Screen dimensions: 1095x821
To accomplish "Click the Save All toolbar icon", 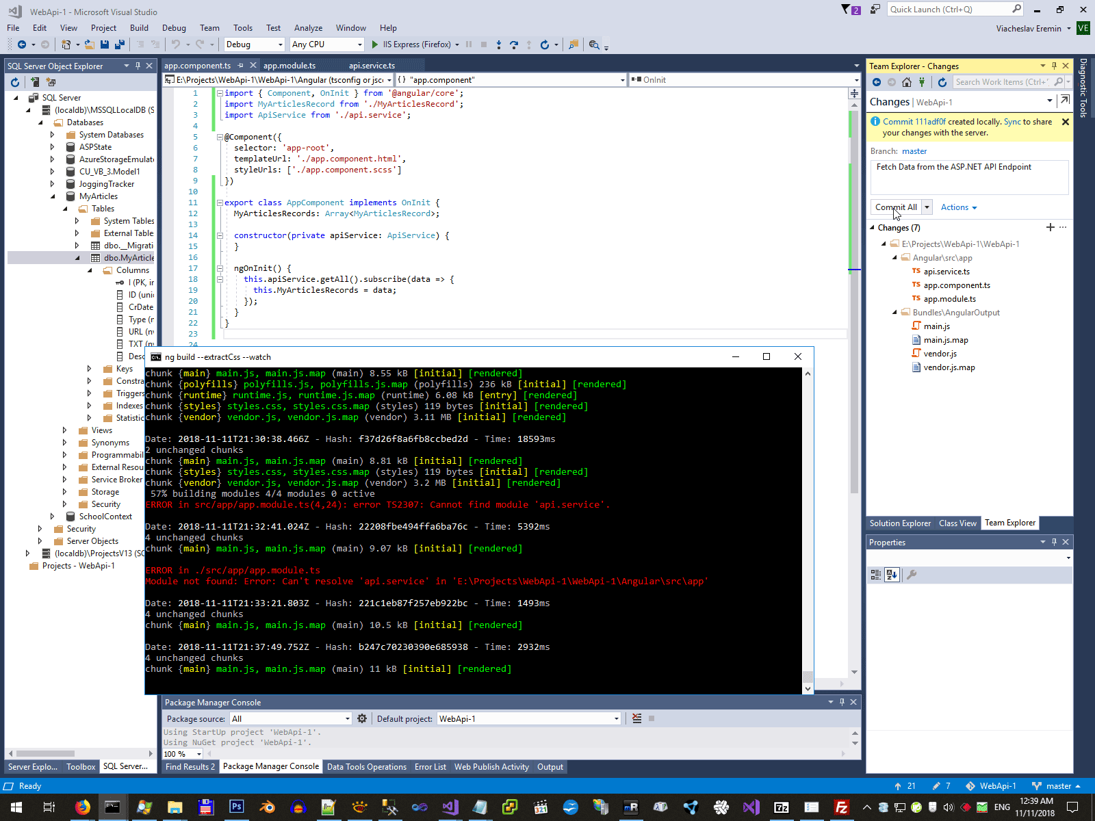I will tap(119, 44).
